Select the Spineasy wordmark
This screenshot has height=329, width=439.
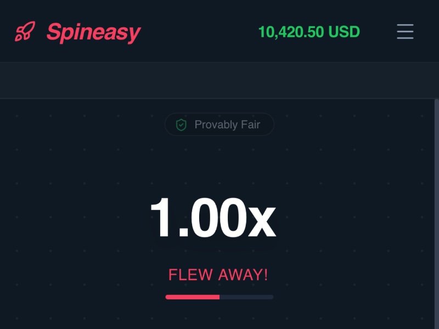pos(94,32)
